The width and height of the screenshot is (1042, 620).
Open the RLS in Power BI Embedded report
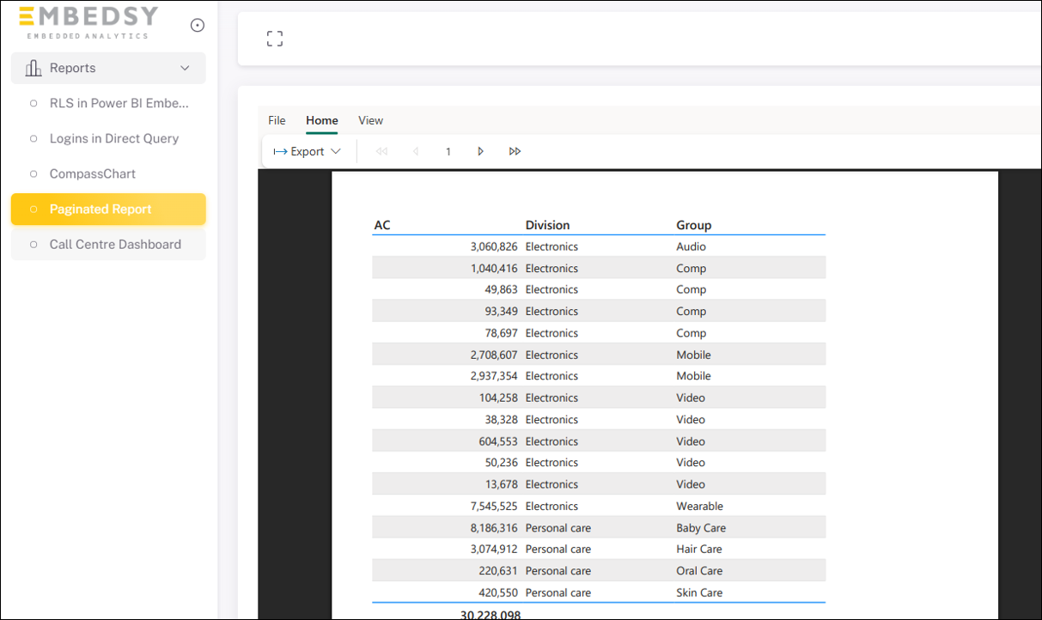[119, 103]
